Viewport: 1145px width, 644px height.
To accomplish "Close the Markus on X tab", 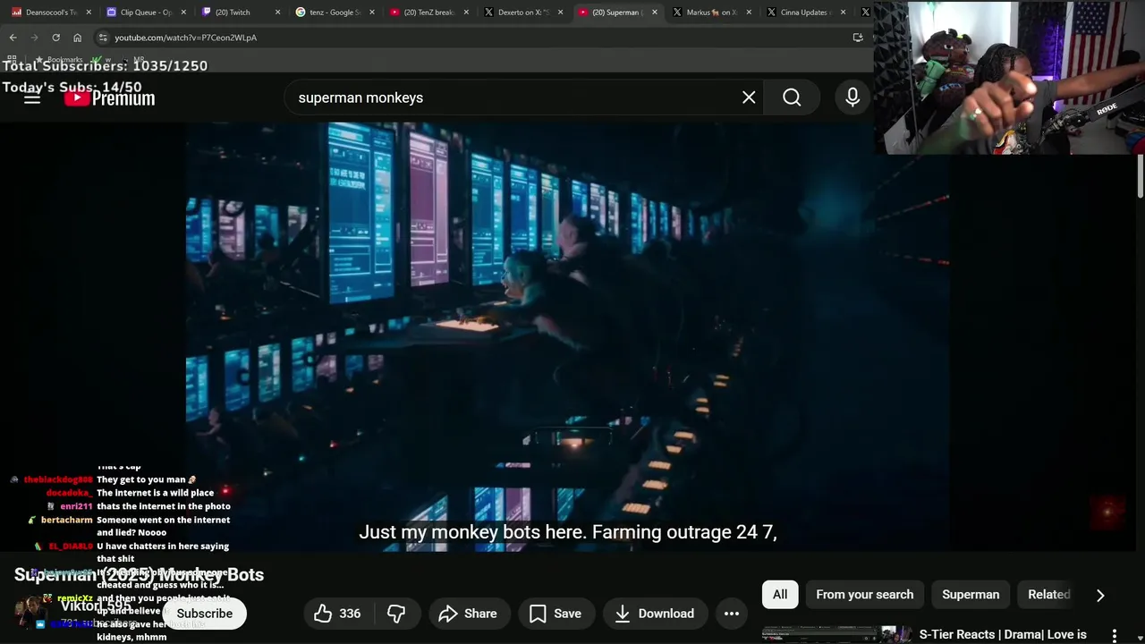I will 749,13.
